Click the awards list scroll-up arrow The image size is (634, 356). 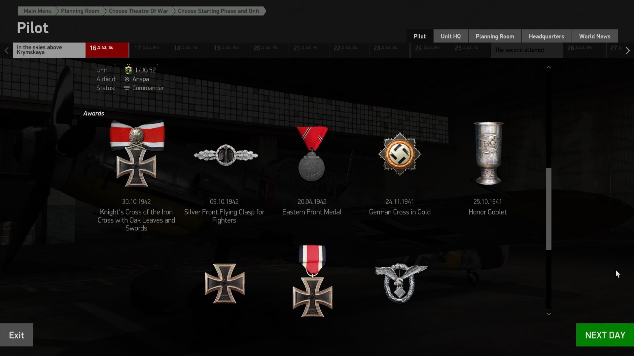(549, 67)
